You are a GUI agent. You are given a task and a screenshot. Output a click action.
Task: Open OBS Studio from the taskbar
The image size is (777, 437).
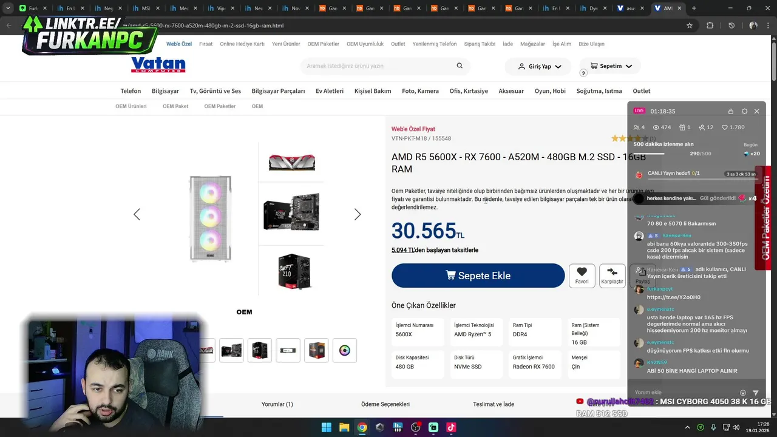[x=415, y=427]
